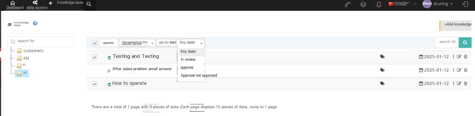Click the +Add knowledge button
Screen dimensions: 475x116
(x=456, y=26)
